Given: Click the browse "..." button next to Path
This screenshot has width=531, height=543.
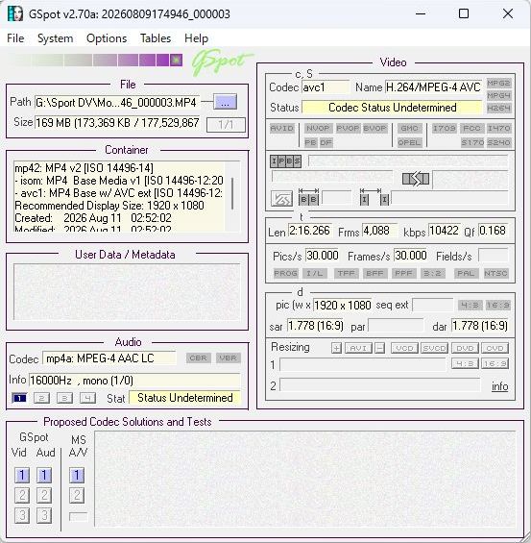Looking at the screenshot, I should 225,102.
